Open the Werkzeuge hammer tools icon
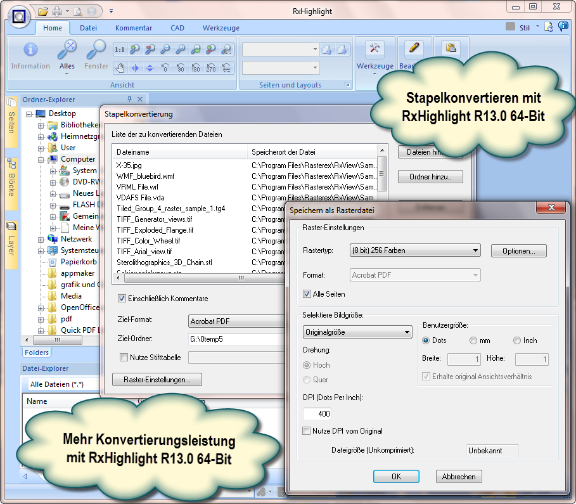This screenshot has height=504, width=576. [x=375, y=49]
